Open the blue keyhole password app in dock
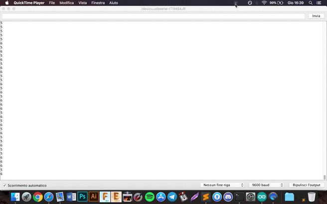The width and height of the screenshot is (327, 204). tap(217, 197)
